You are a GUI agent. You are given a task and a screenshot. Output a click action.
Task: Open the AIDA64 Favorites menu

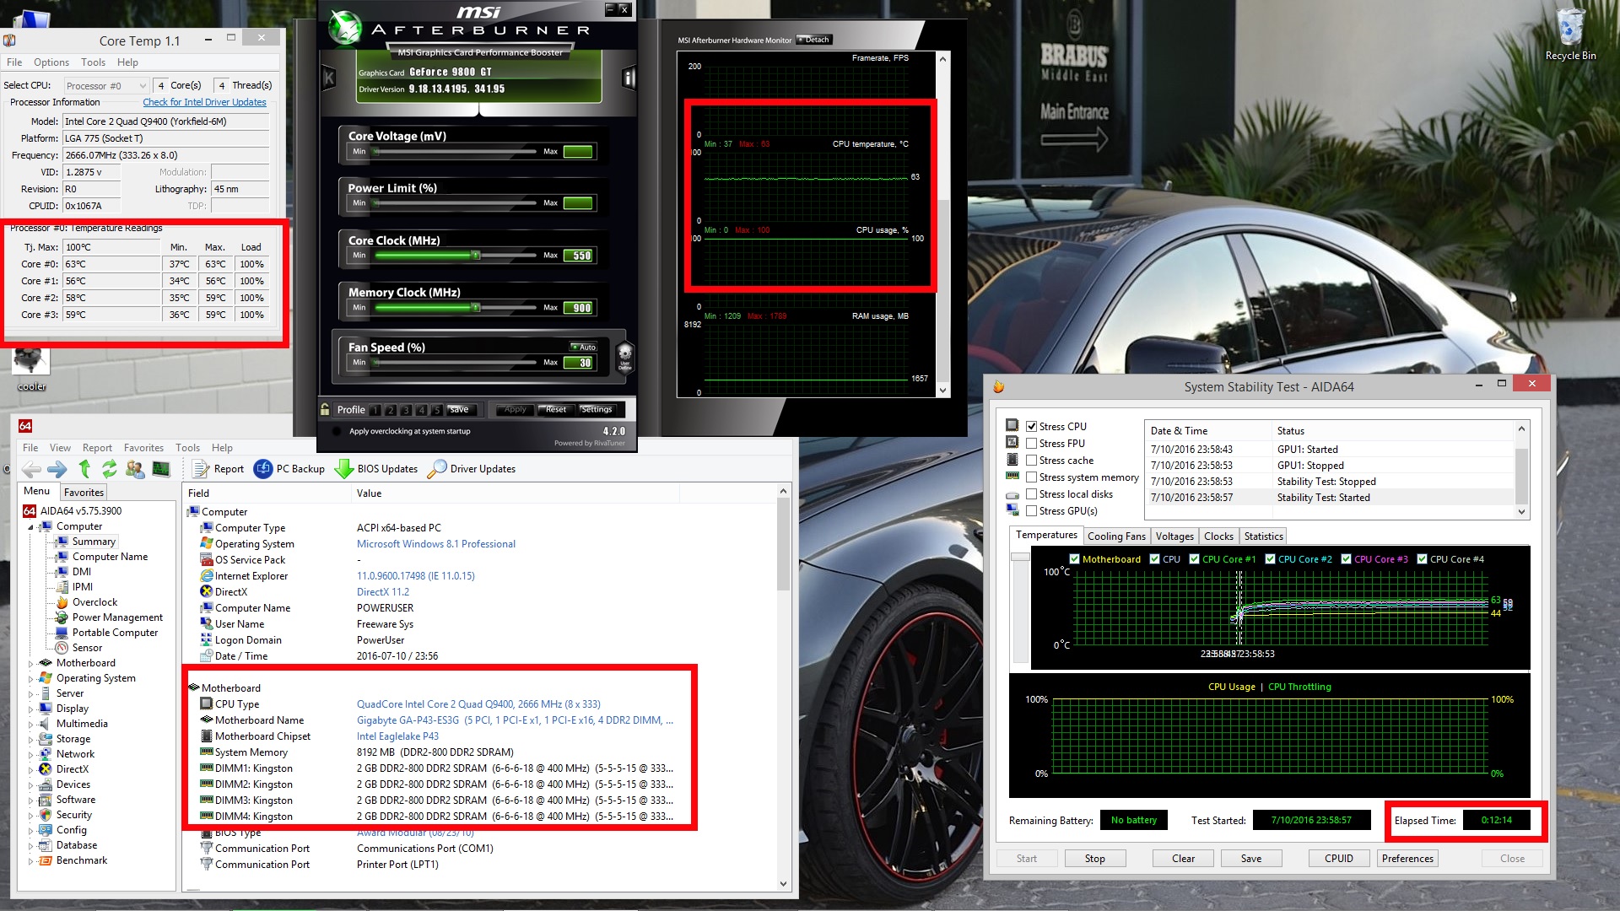point(143,448)
